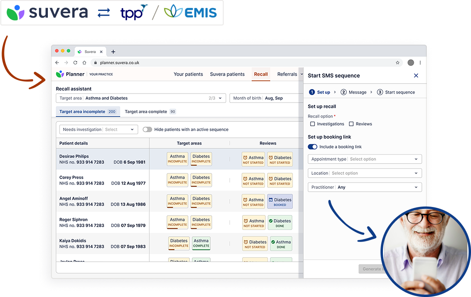Close the Suvera browser tab

pos(101,51)
